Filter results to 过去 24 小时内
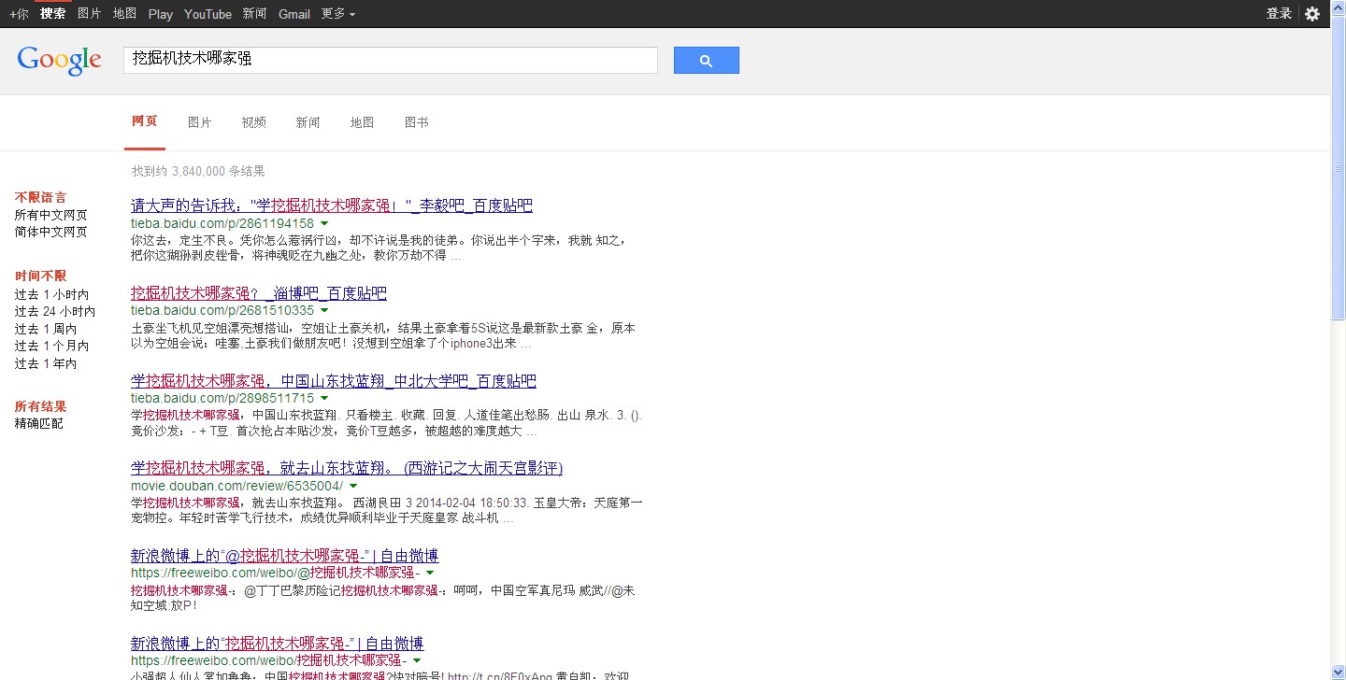 click(54, 311)
